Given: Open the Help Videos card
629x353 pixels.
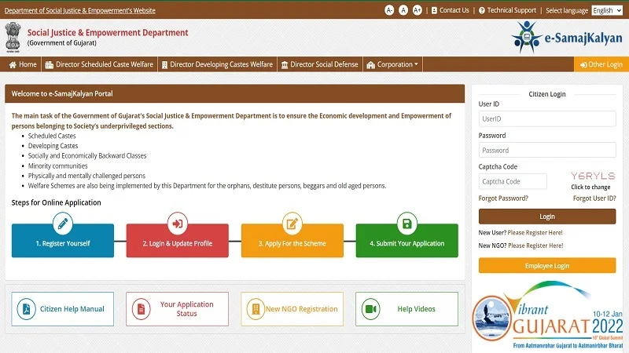Looking at the screenshot, I should point(406,309).
